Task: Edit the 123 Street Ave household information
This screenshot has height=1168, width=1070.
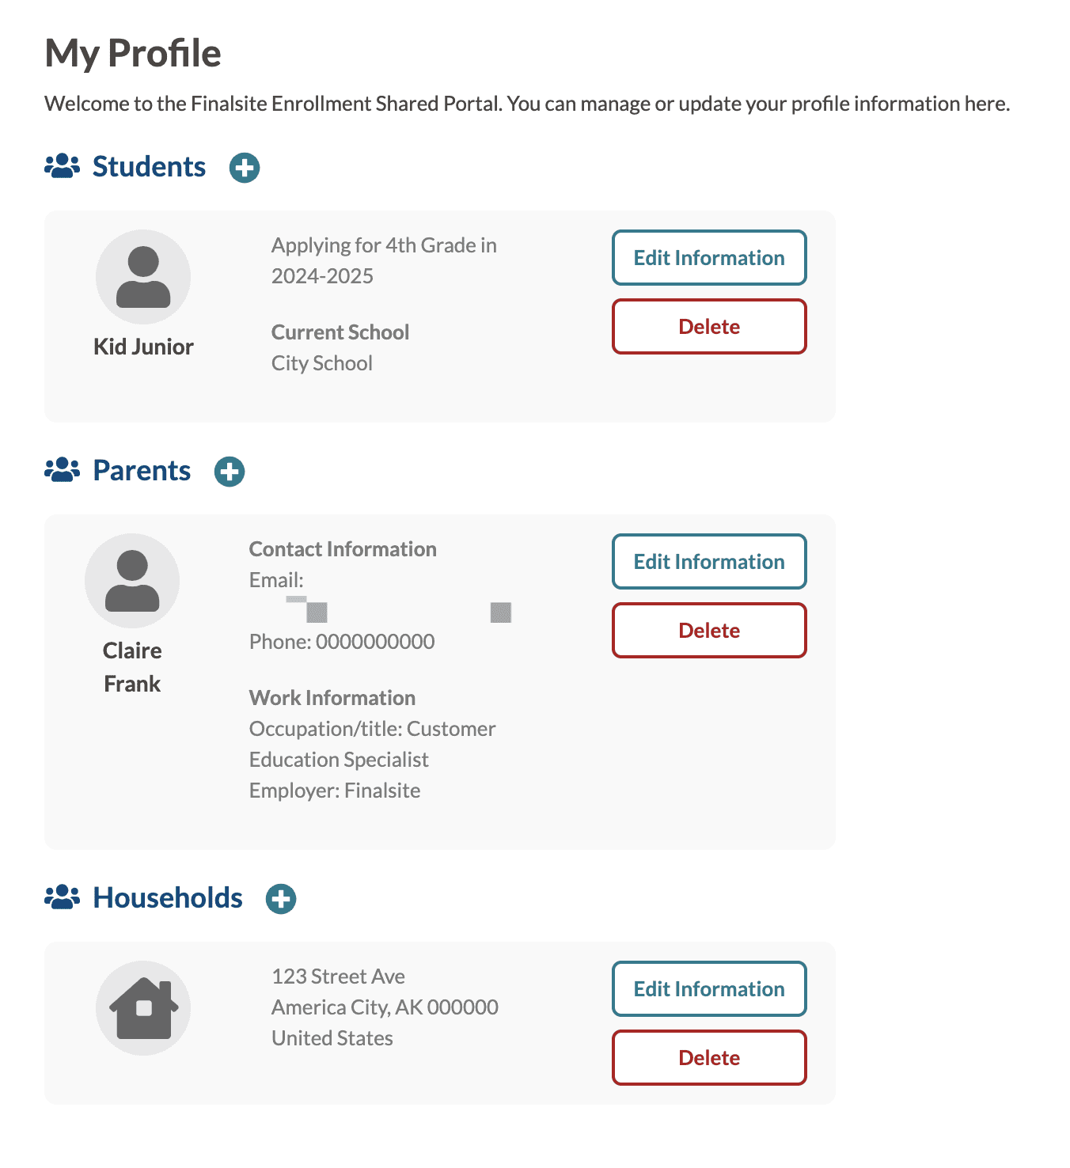Action: (x=708, y=988)
